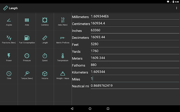180x112 pixels.
Task: Tap the Android recent apps button
Action: [x=108, y=109]
